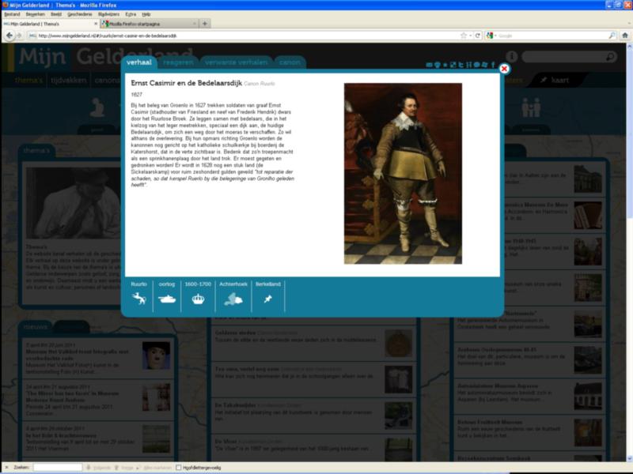Open a new browser tab with plus button
Viewport: 633px width, 474px height.
[205, 24]
